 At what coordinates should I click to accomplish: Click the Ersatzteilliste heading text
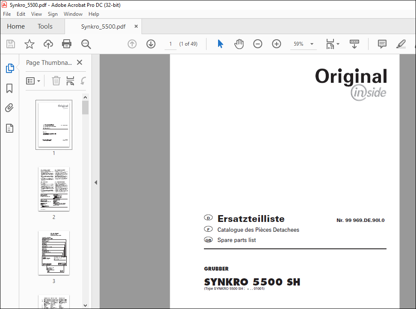251,219
